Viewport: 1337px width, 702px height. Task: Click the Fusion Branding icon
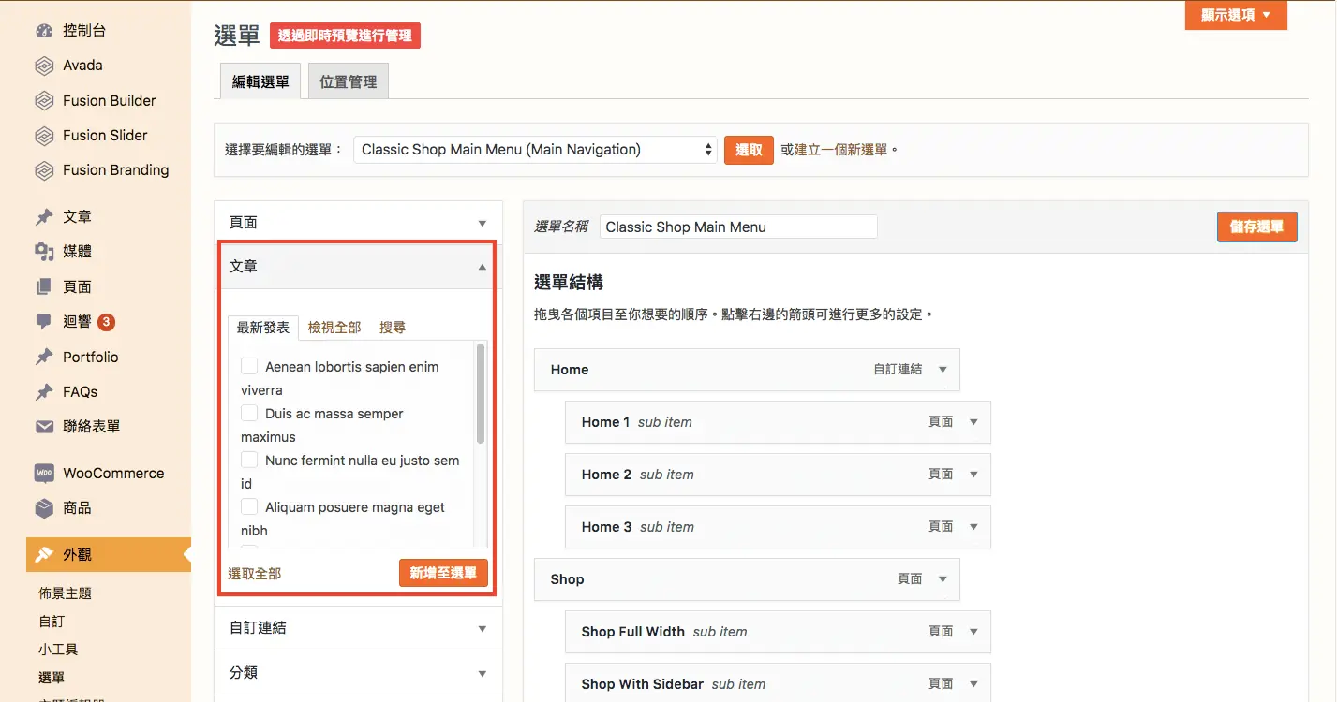coord(44,170)
